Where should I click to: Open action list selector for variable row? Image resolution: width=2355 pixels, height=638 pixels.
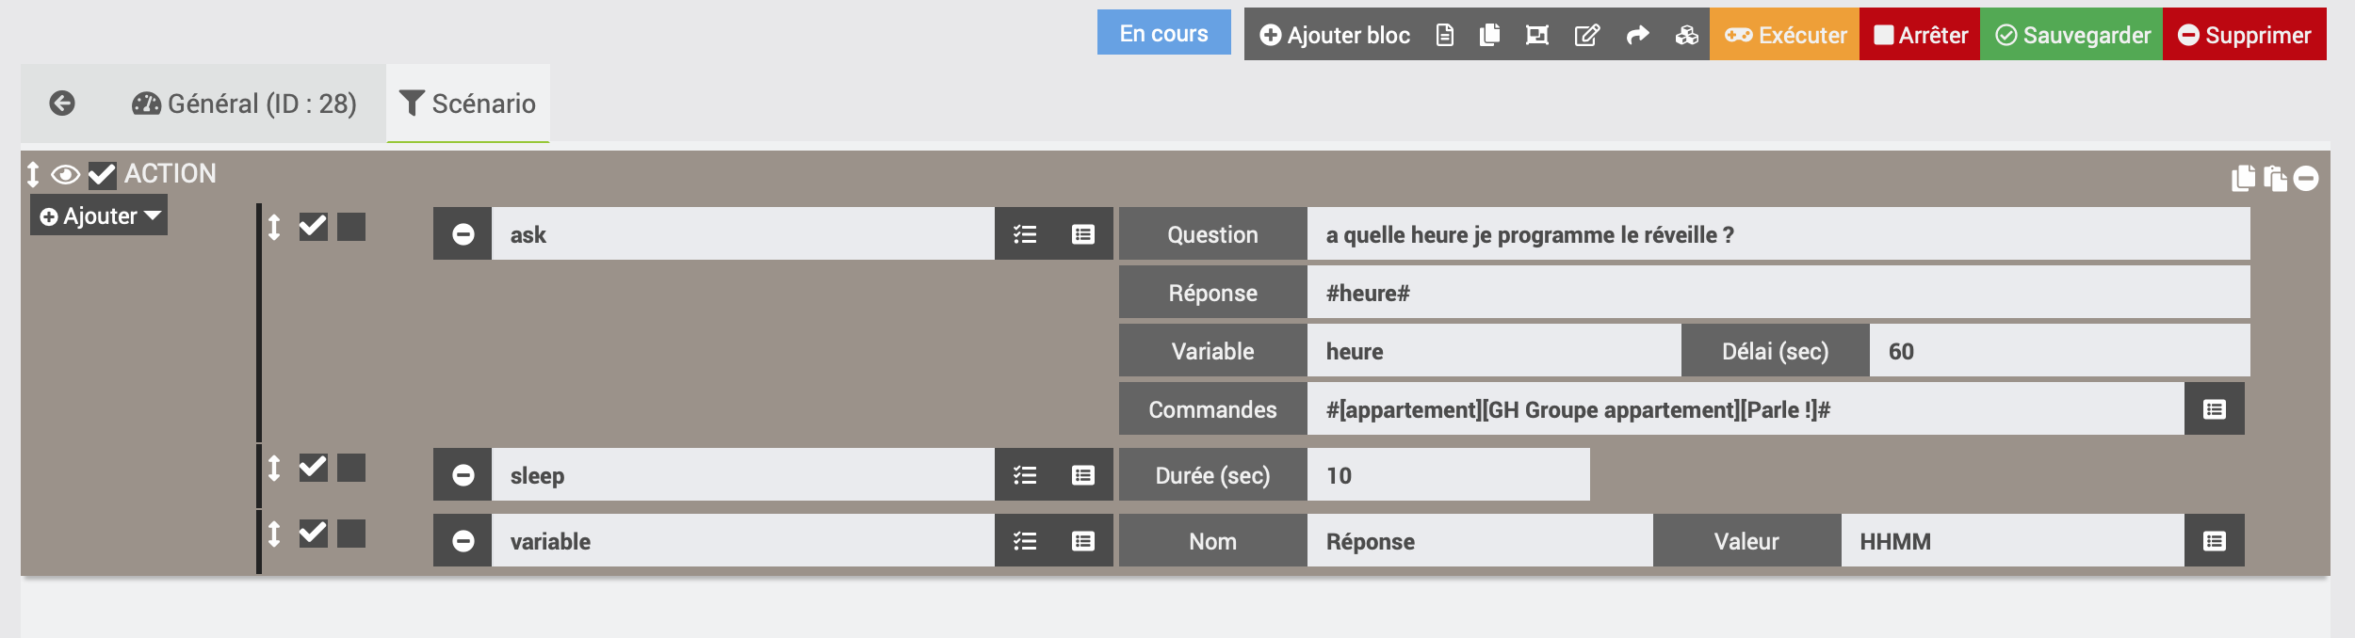point(1025,541)
